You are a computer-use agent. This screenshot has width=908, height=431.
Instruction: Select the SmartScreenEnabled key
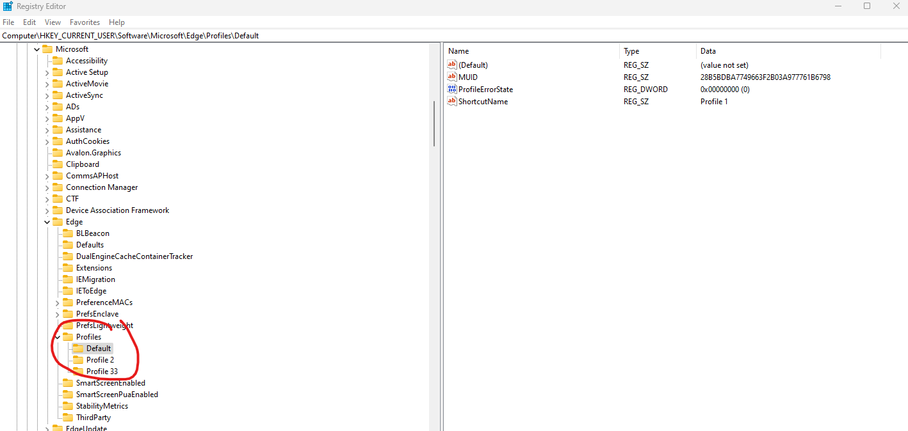[x=110, y=382]
